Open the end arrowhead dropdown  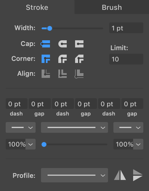(128, 127)
